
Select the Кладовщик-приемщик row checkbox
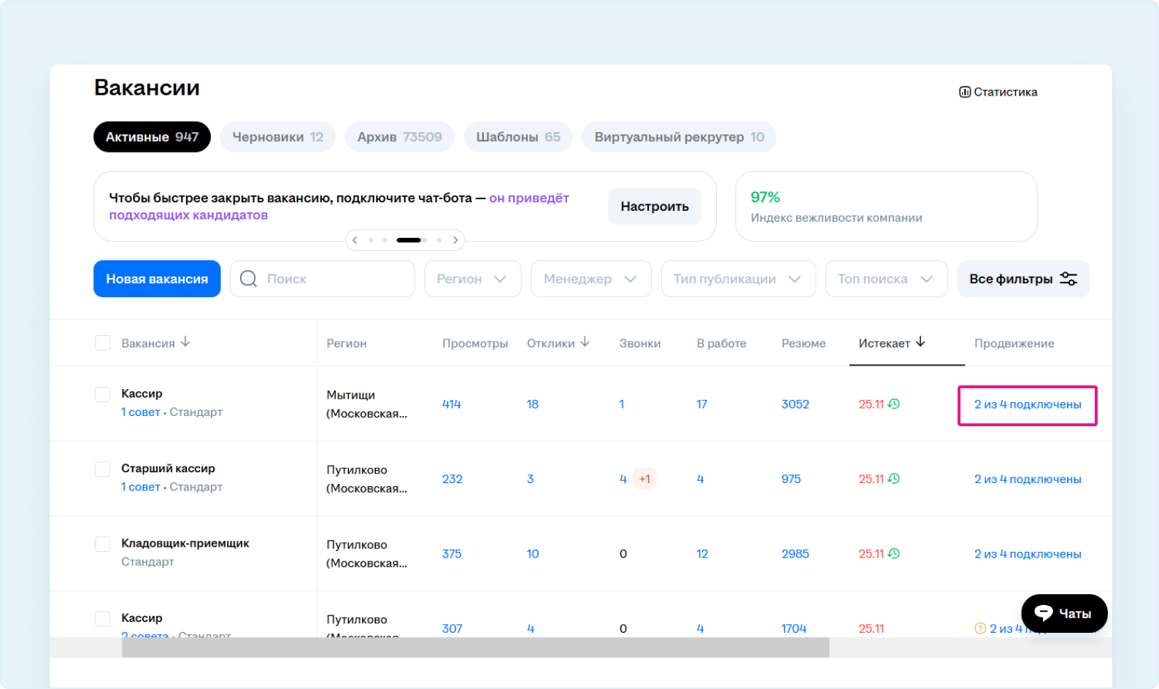pos(103,544)
